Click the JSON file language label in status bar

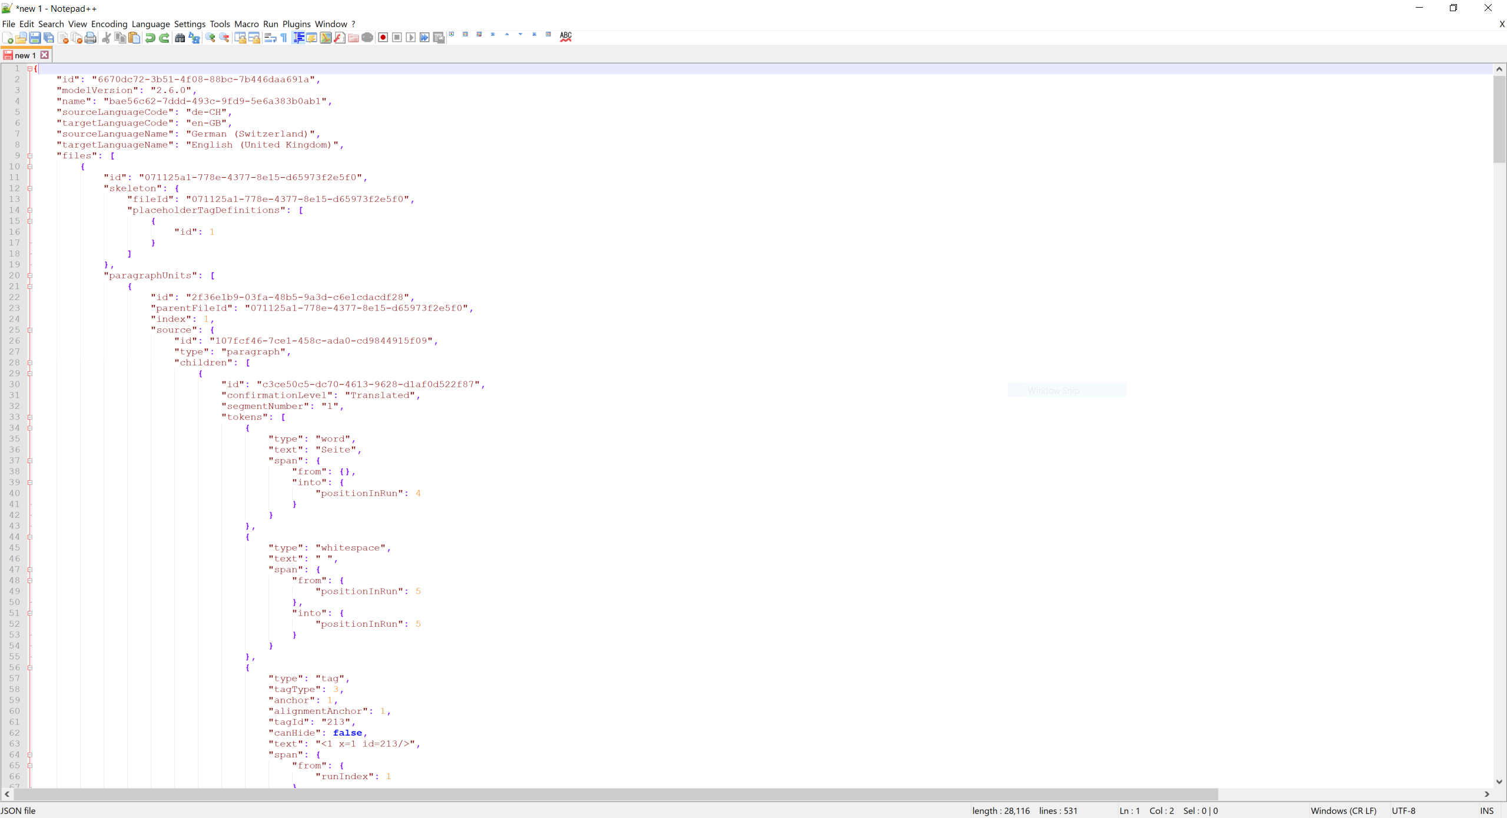click(18, 810)
